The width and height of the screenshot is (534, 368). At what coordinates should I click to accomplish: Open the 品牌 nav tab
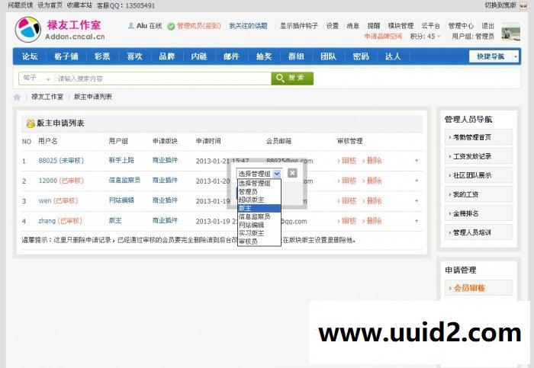[x=167, y=56]
